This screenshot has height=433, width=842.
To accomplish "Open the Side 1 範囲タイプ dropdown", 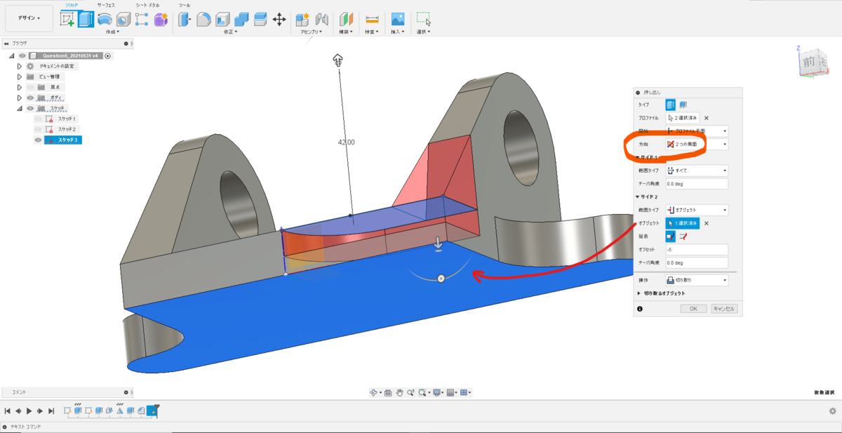I will pos(697,171).
